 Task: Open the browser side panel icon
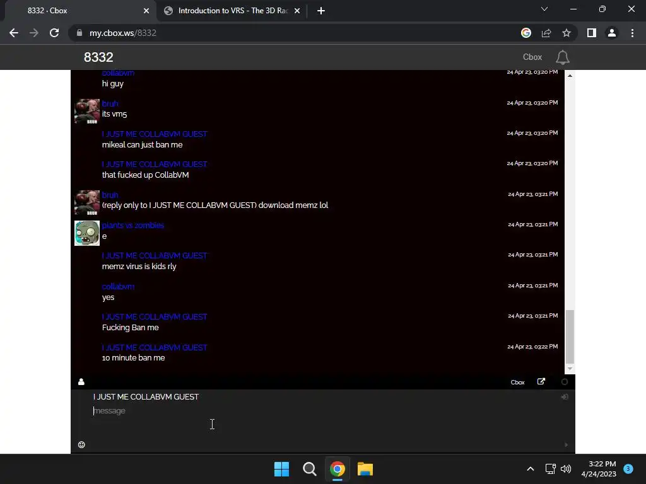[592, 33]
